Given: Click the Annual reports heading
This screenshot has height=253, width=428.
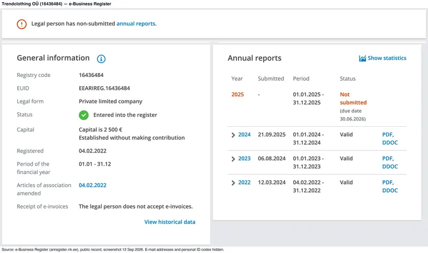Looking at the screenshot, I should (x=255, y=58).
